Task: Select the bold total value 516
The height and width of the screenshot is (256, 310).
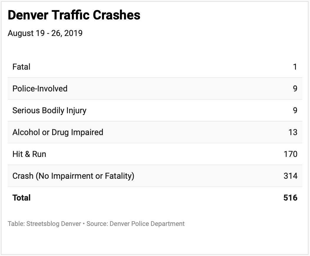Action: (x=290, y=198)
